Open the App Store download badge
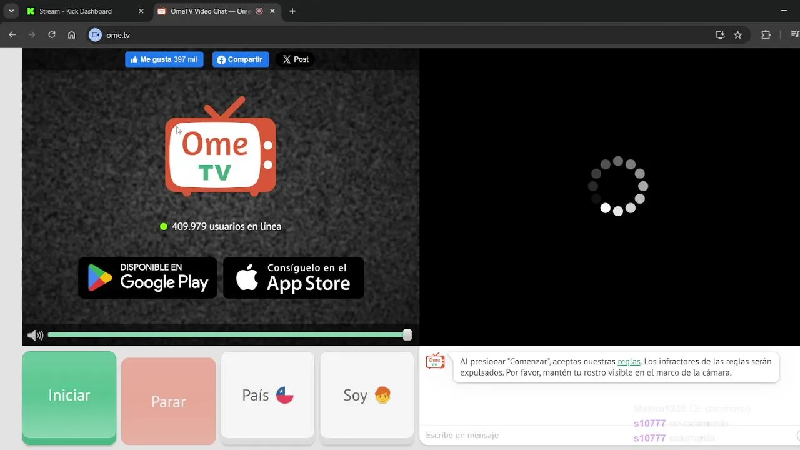Image resolution: width=800 pixels, height=450 pixels. pos(293,277)
